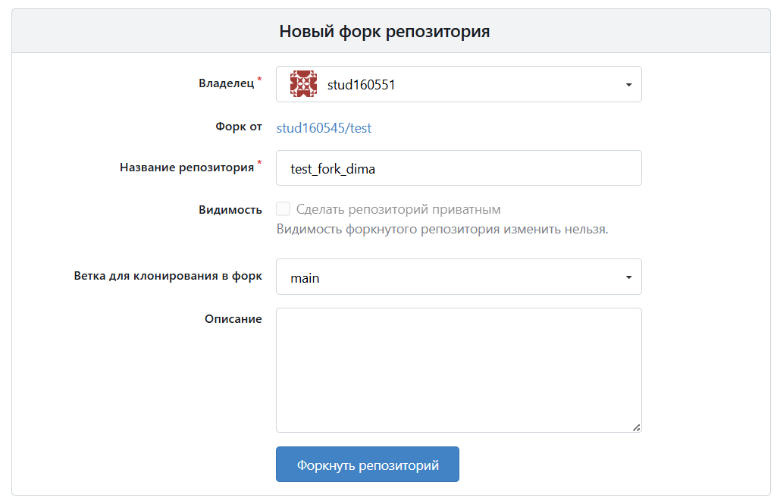Click the "Видимость" label

[x=230, y=210]
